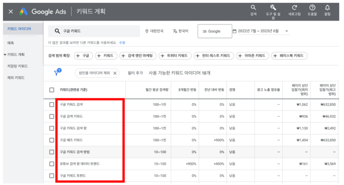Click the 키워드 계획 header title
344x185 pixels.
(91, 11)
